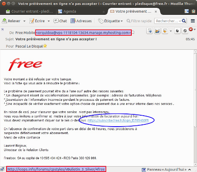Viewport: 197px width, 172px height.
Task: Click the status bar connection icon
Action: pos(3,169)
